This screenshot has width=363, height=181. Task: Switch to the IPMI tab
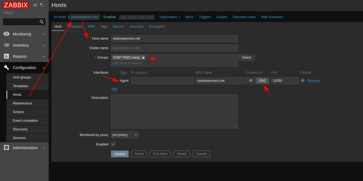[x=91, y=27]
